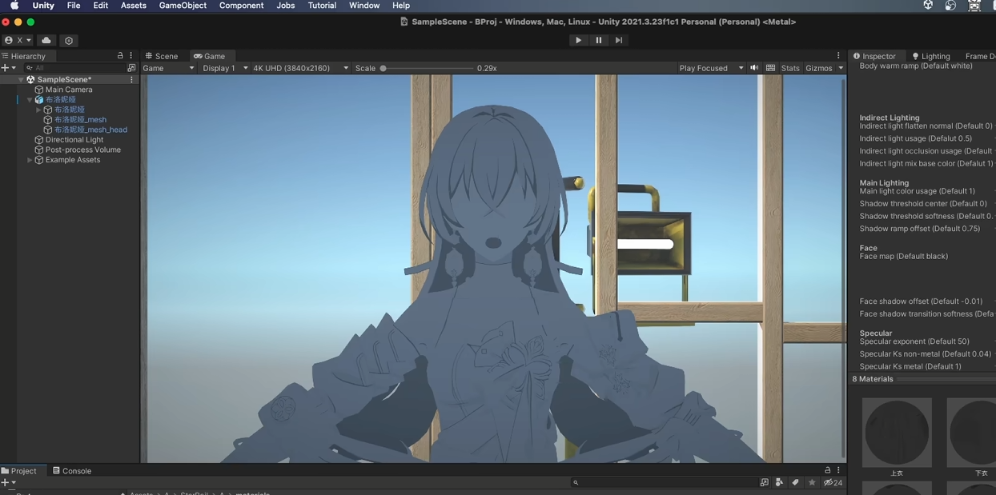This screenshot has height=495, width=996.
Task: Select Main Camera in the Hierarchy
Action: tap(69, 90)
